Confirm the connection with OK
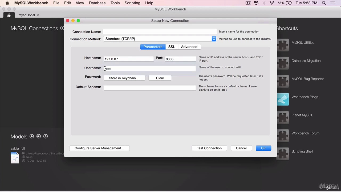 (263, 148)
